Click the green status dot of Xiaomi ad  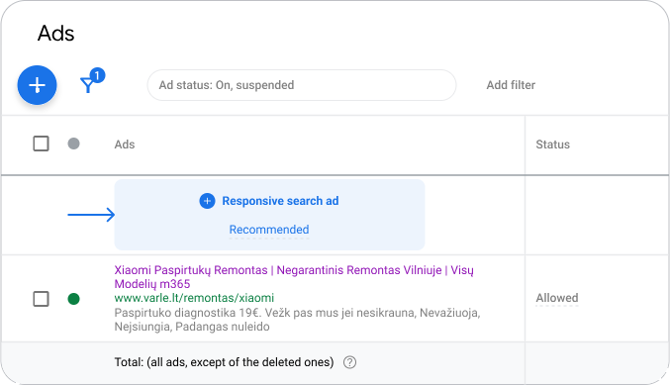73,299
